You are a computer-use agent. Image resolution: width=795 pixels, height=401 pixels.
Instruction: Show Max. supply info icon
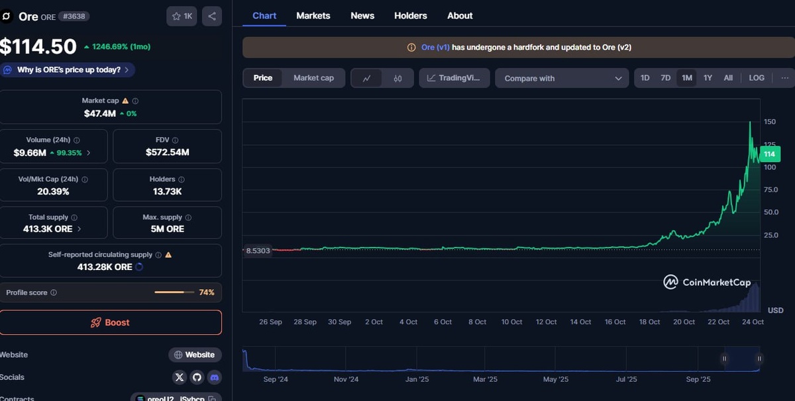tap(188, 218)
